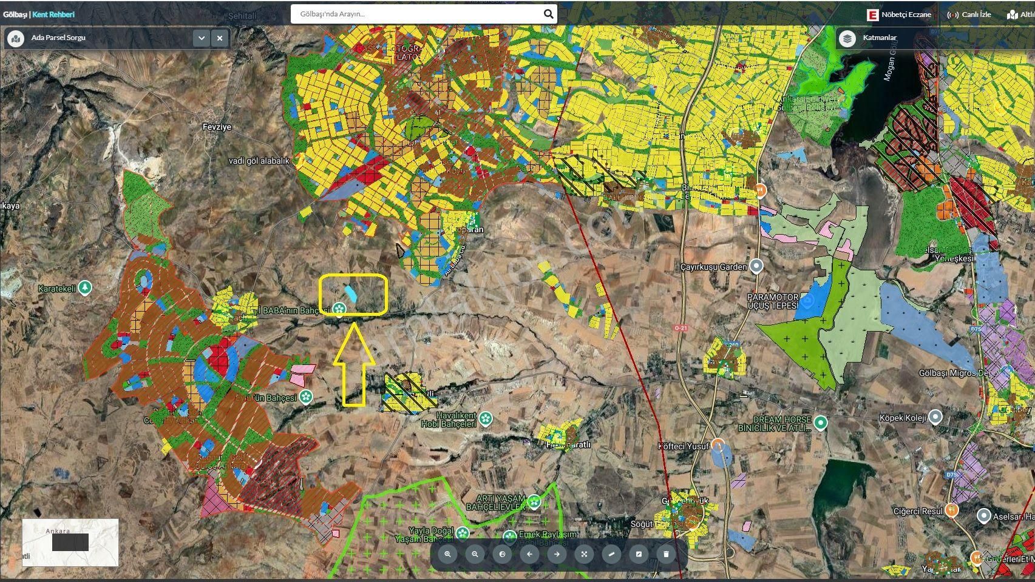Go to next map view with right arrow
Viewport: 1035px width, 582px height.
pyautogui.click(x=557, y=554)
